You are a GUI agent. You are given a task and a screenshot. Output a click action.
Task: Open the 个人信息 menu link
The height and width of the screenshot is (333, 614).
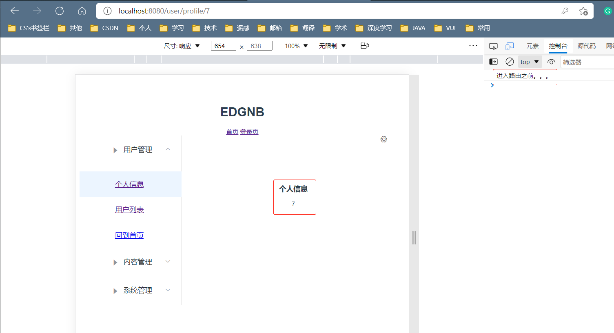(x=129, y=184)
